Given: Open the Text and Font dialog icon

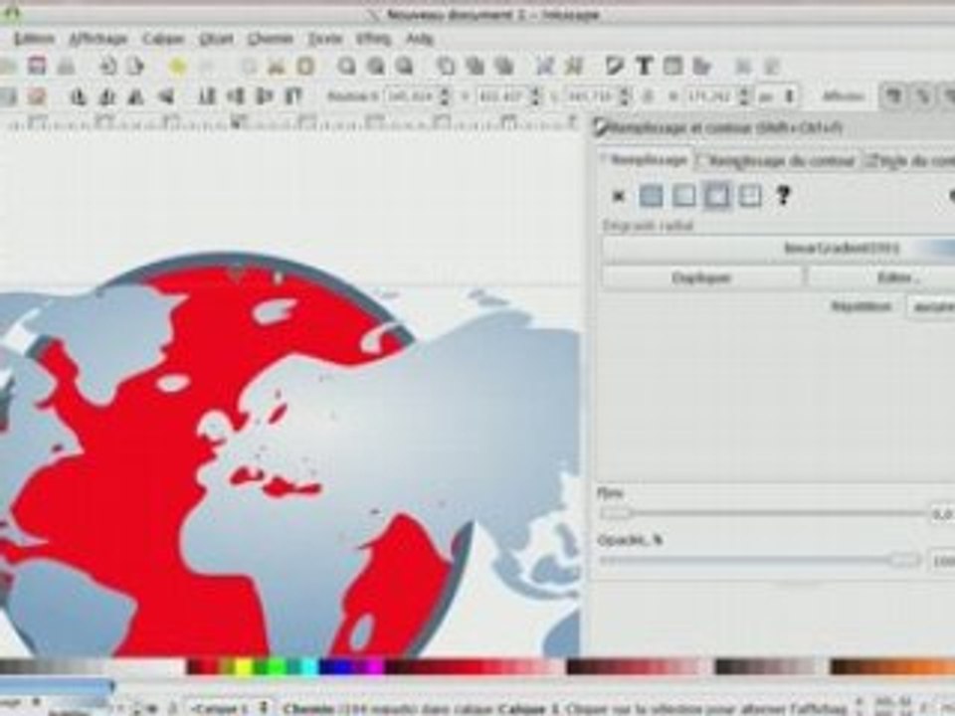Looking at the screenshot, I should point(644,66).
